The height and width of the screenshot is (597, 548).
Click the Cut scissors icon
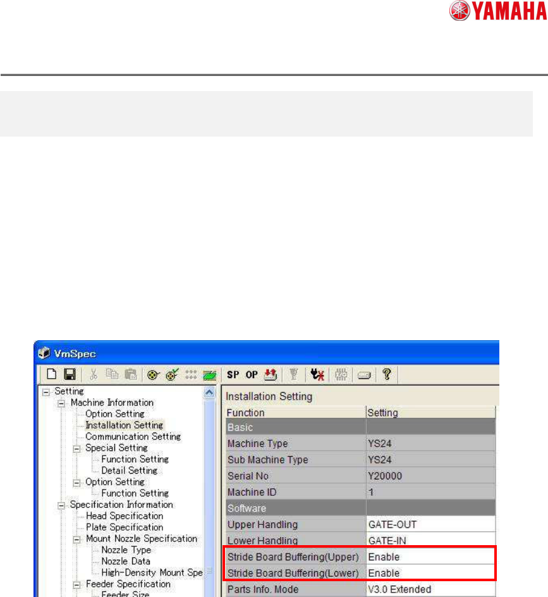point(94,374)
